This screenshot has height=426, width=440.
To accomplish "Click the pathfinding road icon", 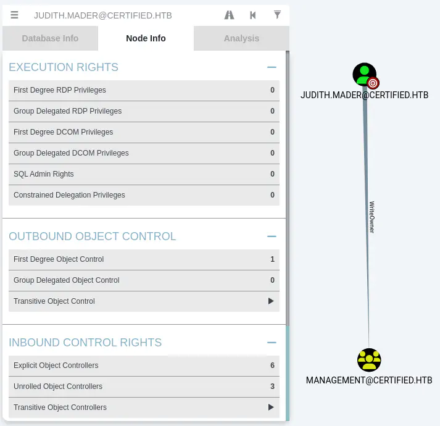I will 230,15.
